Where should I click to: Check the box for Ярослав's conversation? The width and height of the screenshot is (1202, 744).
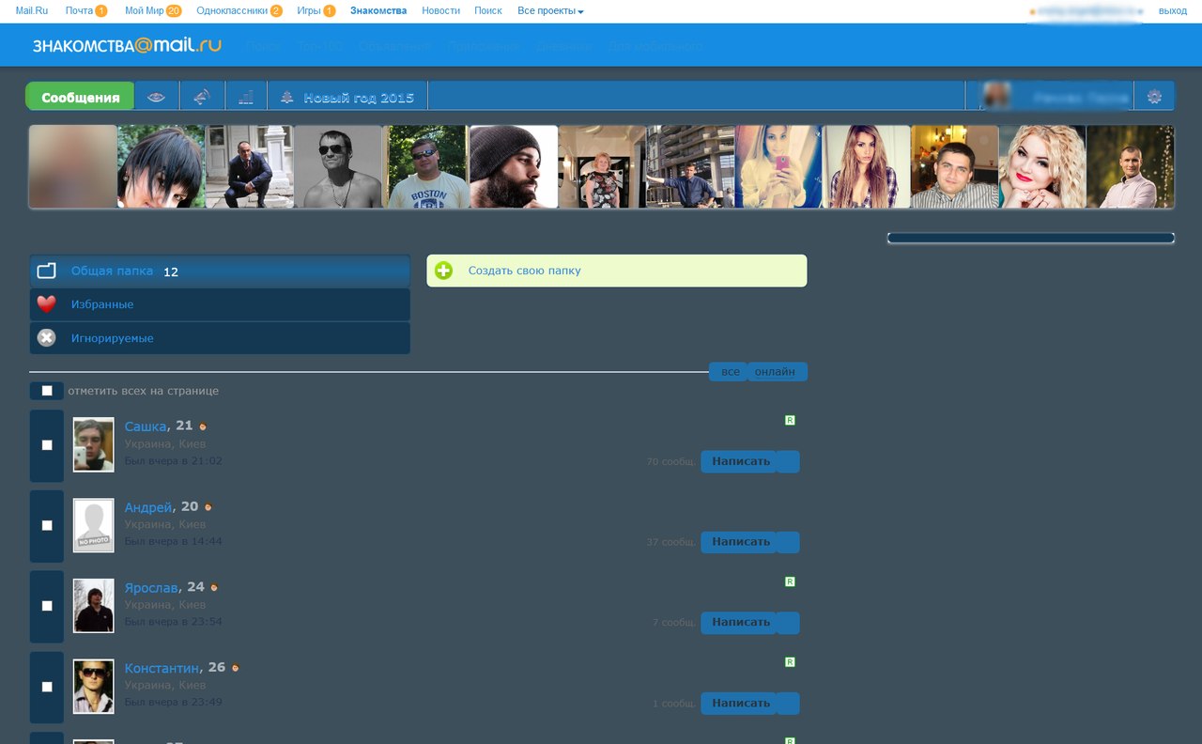(47, 607)
